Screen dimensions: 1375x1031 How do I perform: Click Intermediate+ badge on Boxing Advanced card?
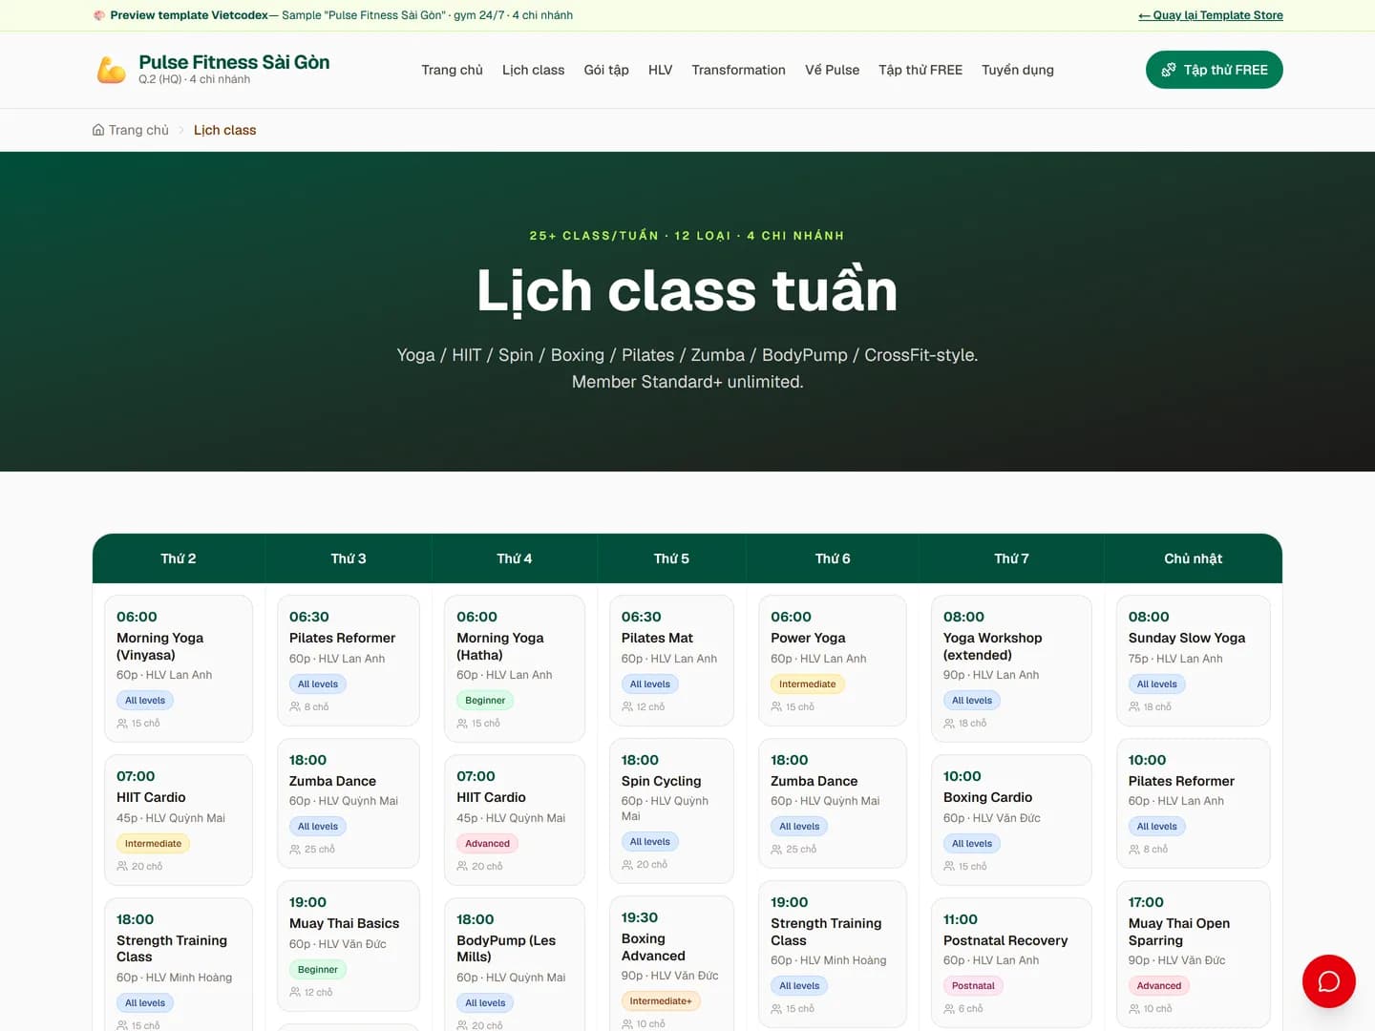click(x=661, y=1001)
